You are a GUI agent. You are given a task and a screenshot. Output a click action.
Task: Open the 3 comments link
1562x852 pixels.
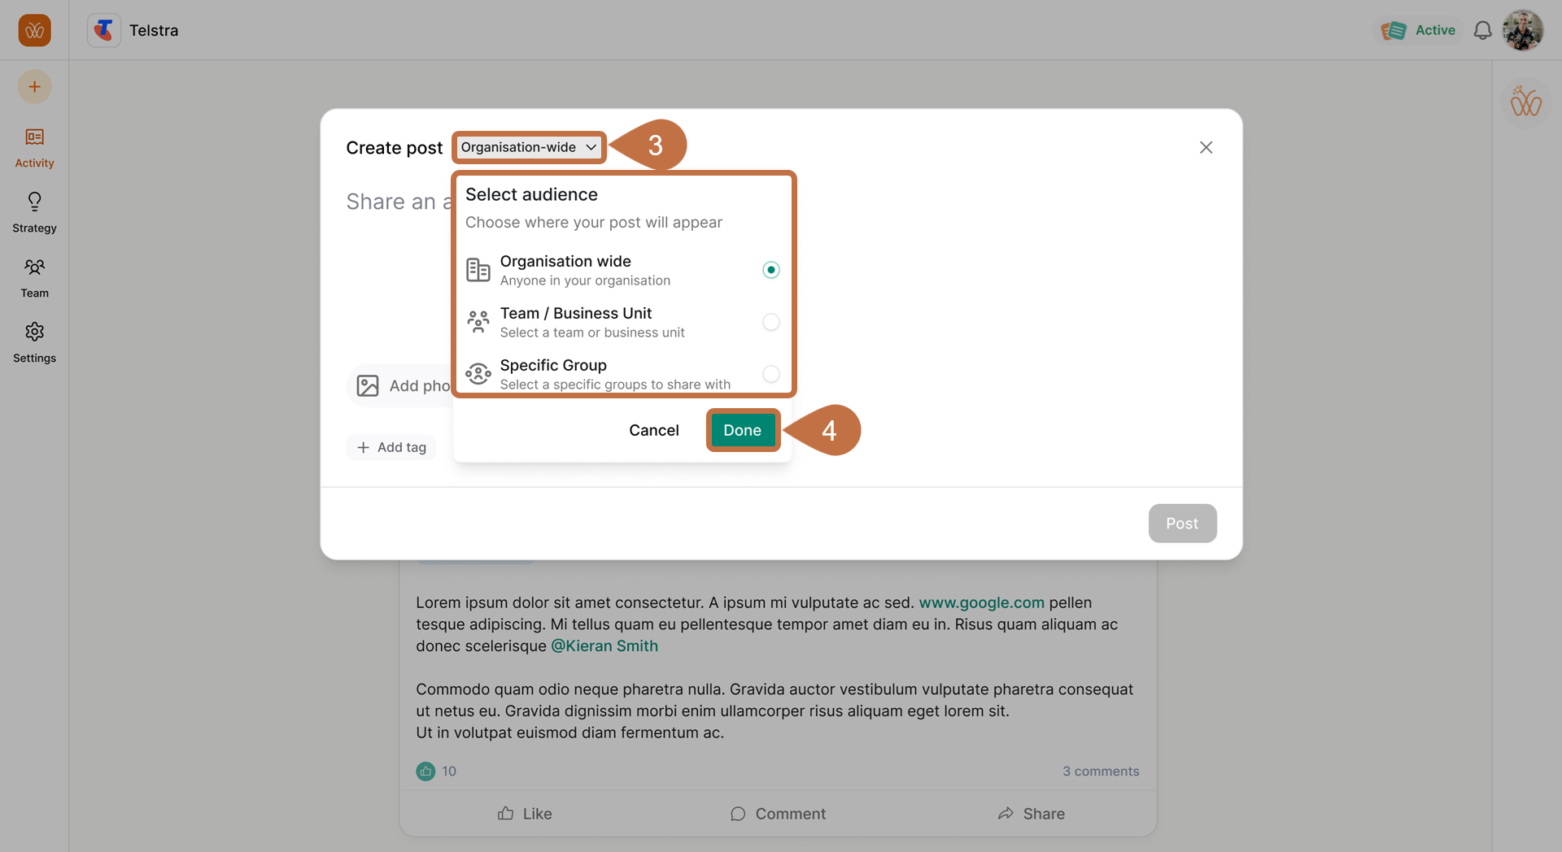pos(1100,771)
